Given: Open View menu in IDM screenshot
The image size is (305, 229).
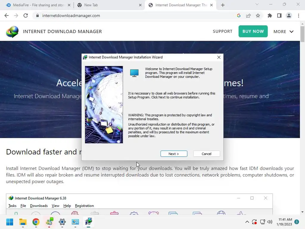Looking at the screenshot, I should (55, 206).
